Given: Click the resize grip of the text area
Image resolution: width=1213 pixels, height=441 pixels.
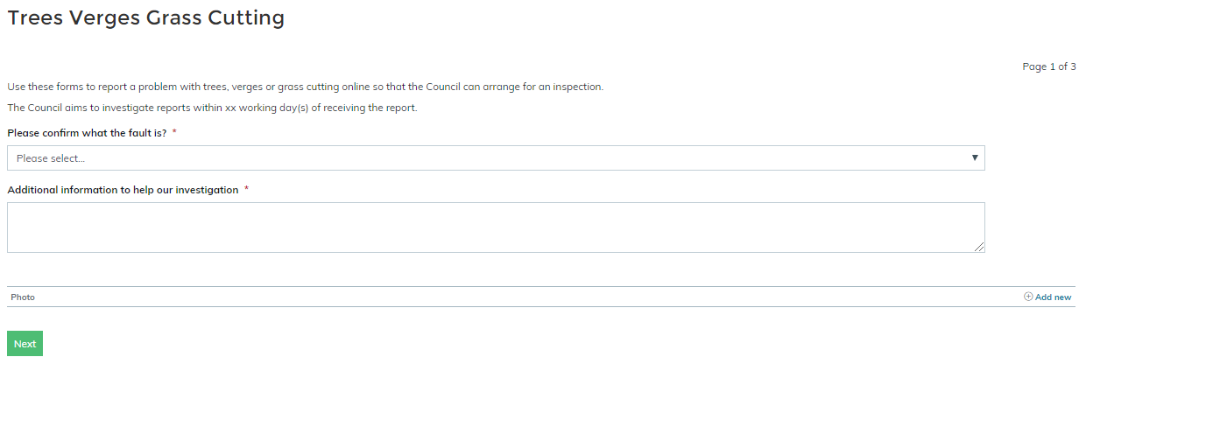Looking at the screenshot, I should click(979, 248).
